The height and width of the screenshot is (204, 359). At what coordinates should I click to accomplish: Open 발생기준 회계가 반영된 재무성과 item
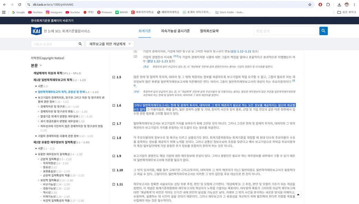click(x=66, y=116)
